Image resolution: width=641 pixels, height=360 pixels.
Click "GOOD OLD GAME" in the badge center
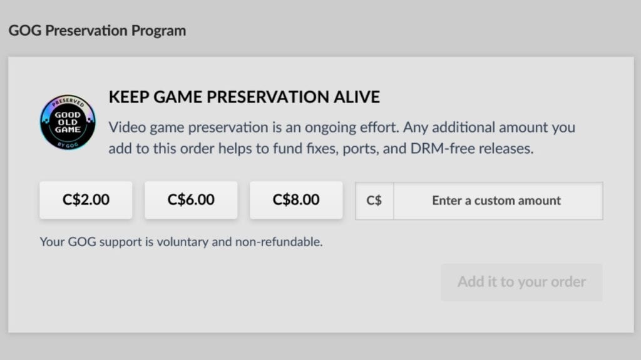[68, 122]
